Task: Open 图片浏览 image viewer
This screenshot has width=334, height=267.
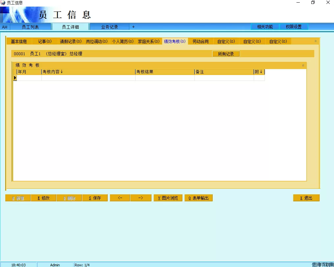Action: (x=168, y=198)
